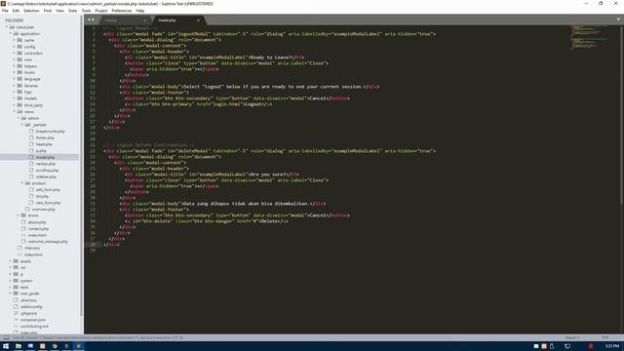The width and height of the screenshot is (624, 351).
Task: Expand the config folder
Action: [x=15, y=47]
